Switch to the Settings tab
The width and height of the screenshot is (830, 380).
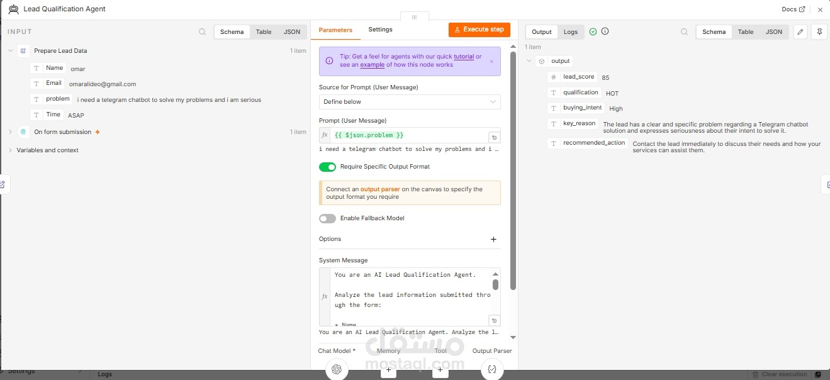pos(380,30)
